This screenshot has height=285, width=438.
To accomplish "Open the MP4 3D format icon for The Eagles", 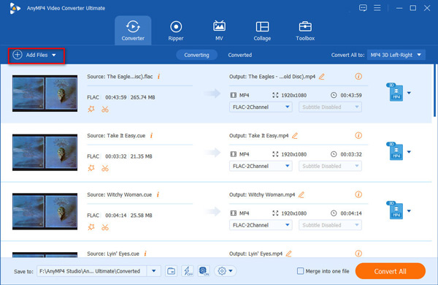I will (x=395, y=92).
